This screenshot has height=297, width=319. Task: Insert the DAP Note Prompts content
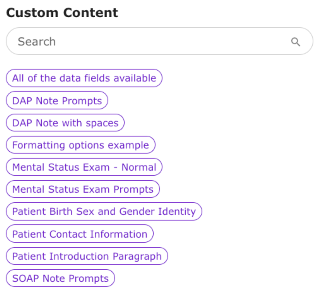[x=57, y=101]
